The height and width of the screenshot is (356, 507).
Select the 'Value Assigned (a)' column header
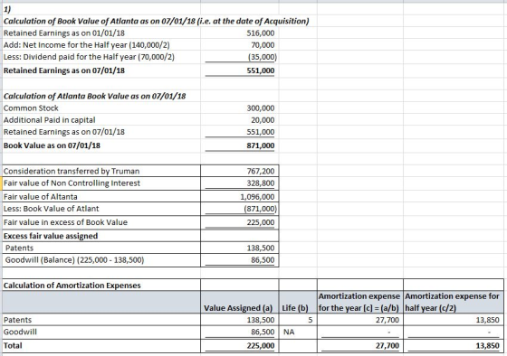(x=238, y=308)
